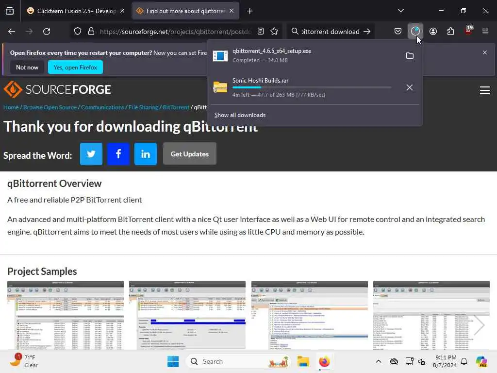Choose Not now on startup prompt
Viewport: 497px width, 373px height.
pos(27,67)
